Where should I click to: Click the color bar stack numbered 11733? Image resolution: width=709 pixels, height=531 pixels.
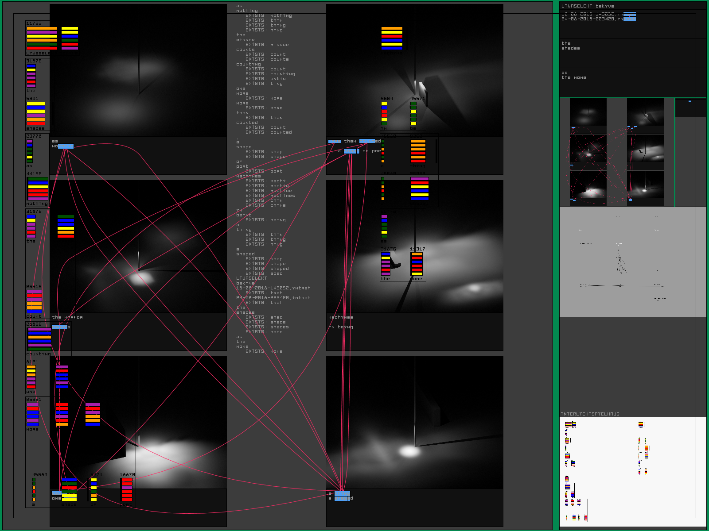coord(42,38)
